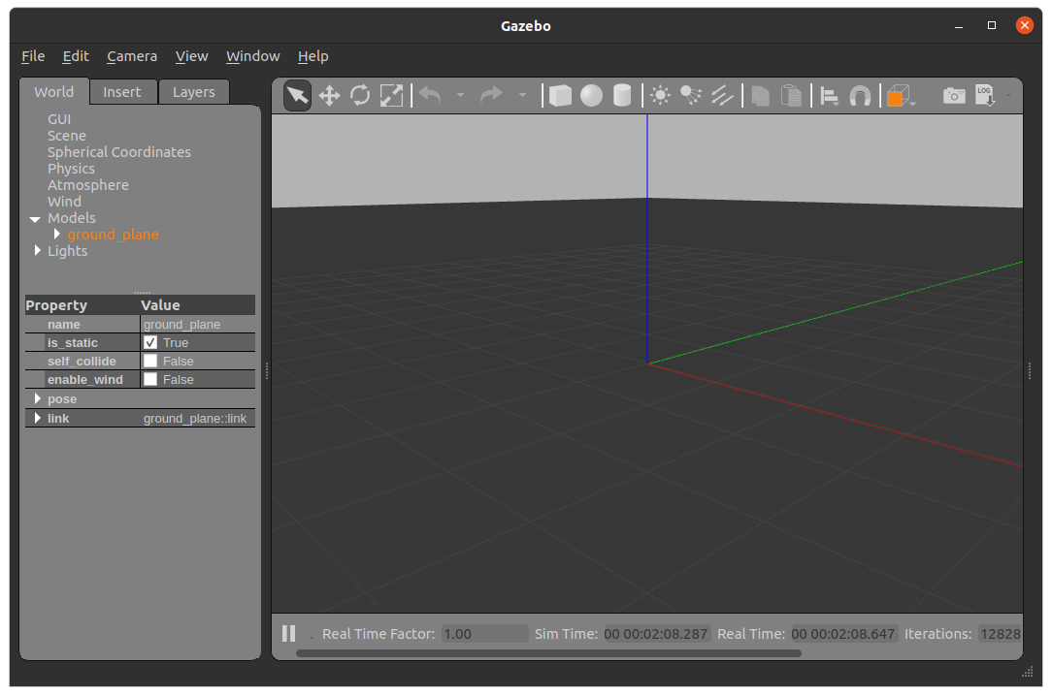
Task: Click the orange view angle cube
Action: [899, 96]
